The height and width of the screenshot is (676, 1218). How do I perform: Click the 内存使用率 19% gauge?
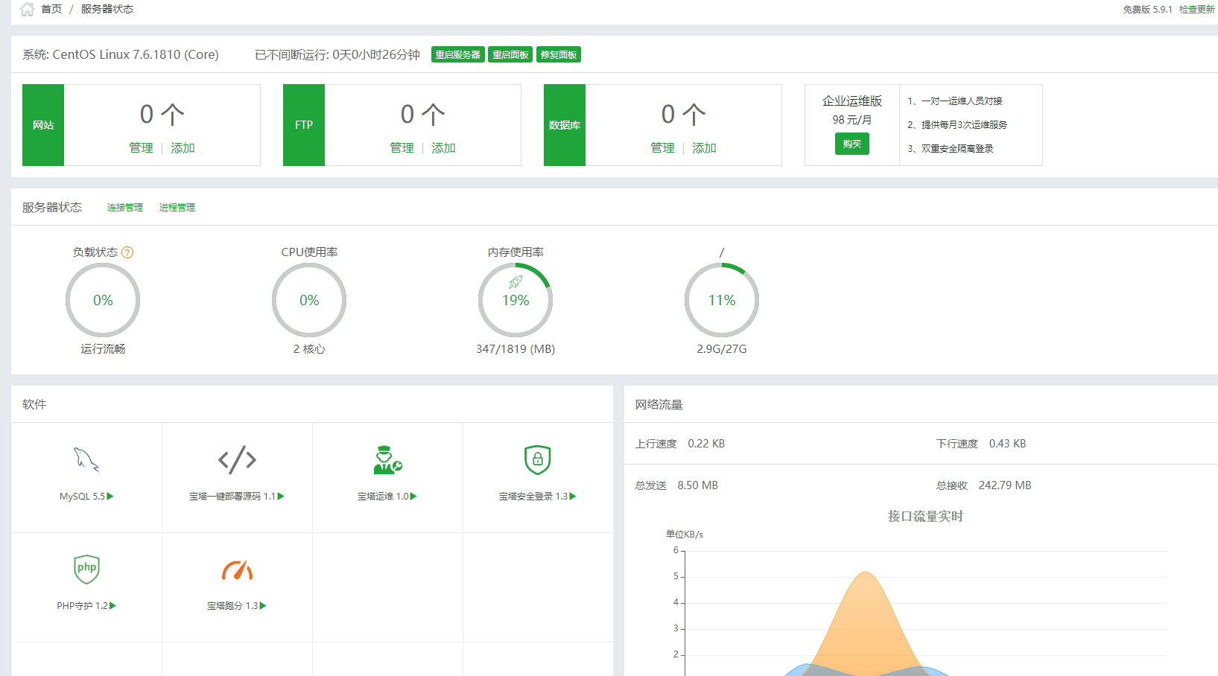point(516,300)
